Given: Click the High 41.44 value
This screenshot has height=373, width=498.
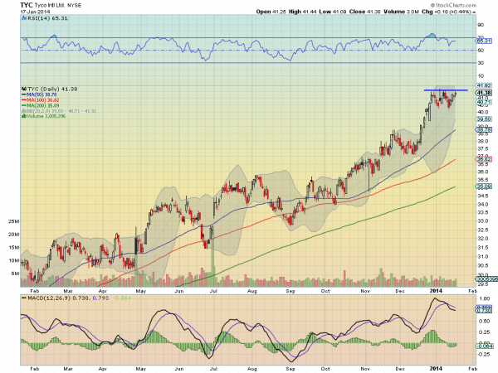Looking at the screenshot, I should 302,12.
